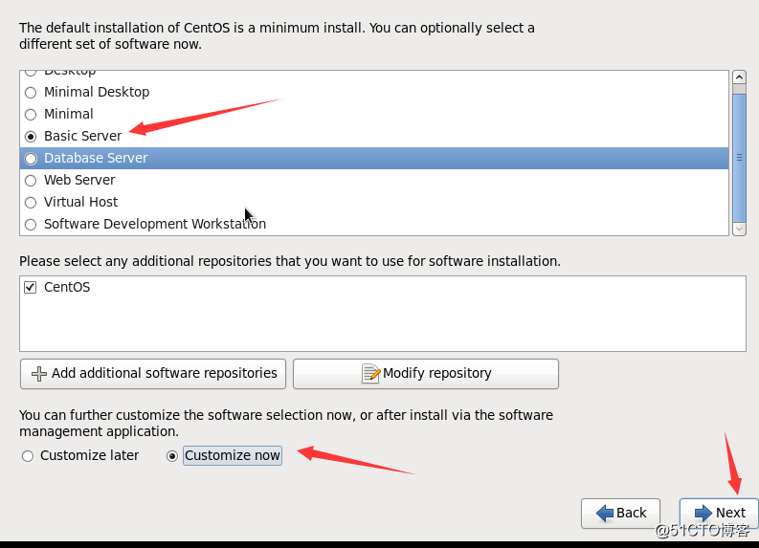Go Back to the previous step
Screen dimensions: 759x548
tap(620, 514)
